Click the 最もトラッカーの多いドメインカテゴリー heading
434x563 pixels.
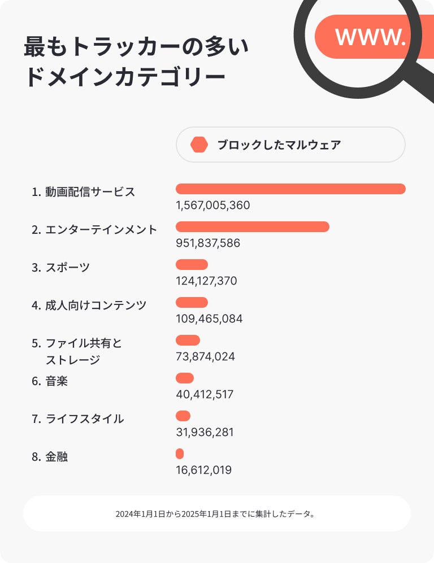(x=136, y=62)
